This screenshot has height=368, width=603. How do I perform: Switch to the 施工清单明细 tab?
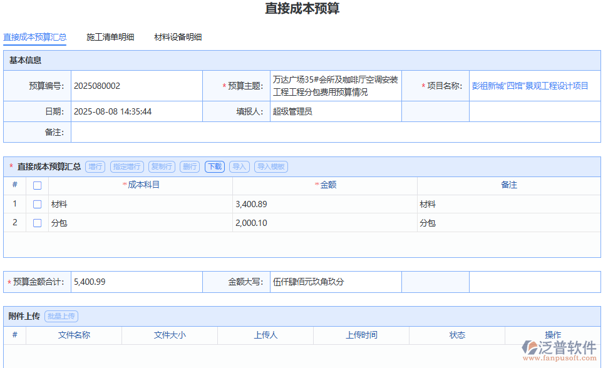111,37
